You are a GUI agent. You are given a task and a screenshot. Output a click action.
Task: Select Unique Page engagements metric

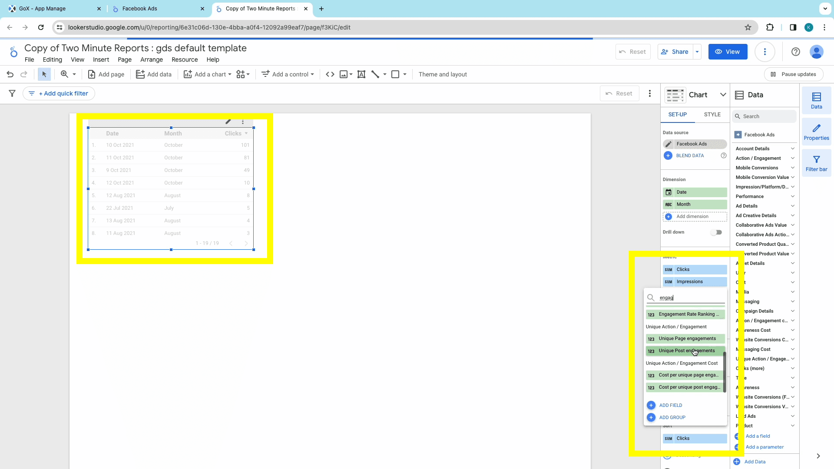685,339
